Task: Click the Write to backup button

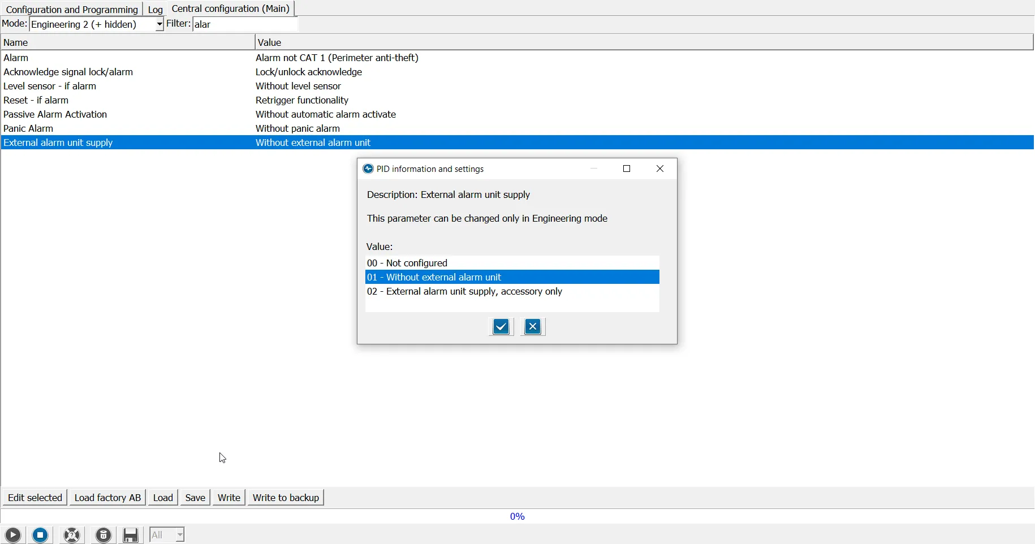Action: point(286,498)
